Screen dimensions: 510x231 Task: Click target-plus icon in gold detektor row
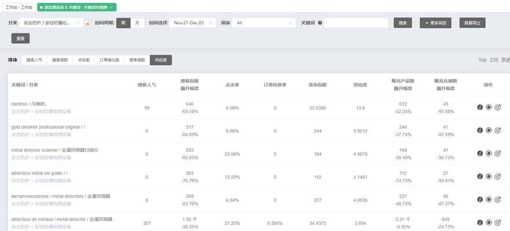point(498,131)
